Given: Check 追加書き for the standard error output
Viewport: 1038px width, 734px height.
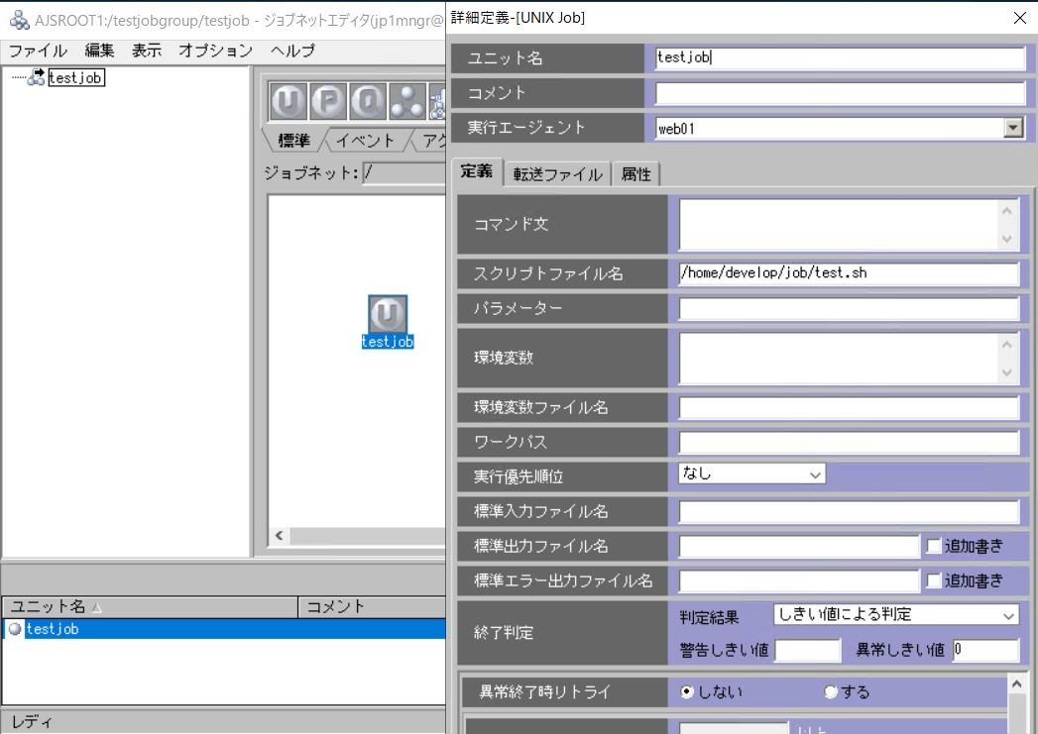Looking at the screenshot, I should pos(932,580).
